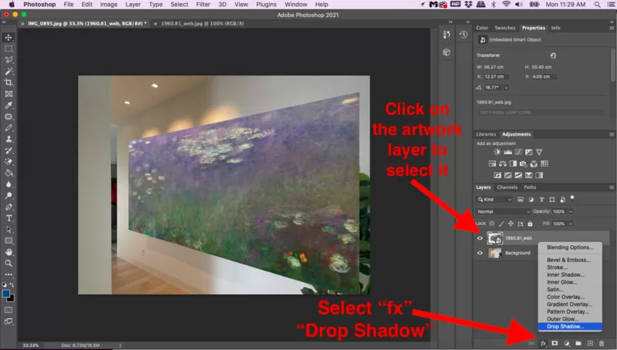Click the background color swatch
617x350 pixels.
click(11, 298)
